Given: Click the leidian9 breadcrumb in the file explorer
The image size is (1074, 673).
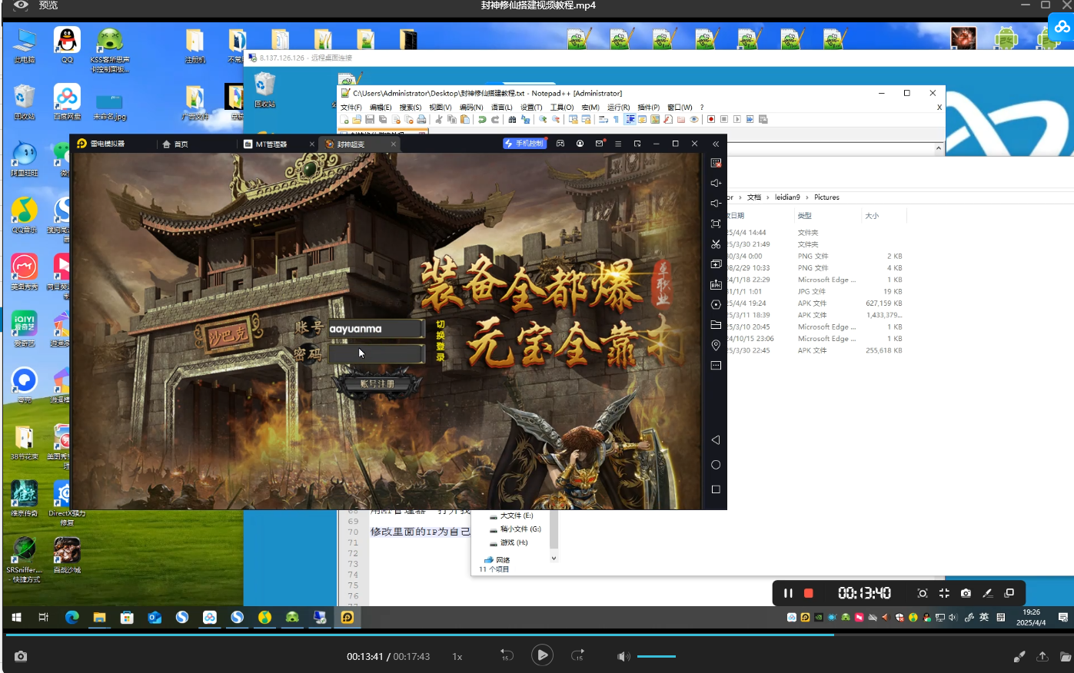Looking at the screenshot, I should [787, 197].
